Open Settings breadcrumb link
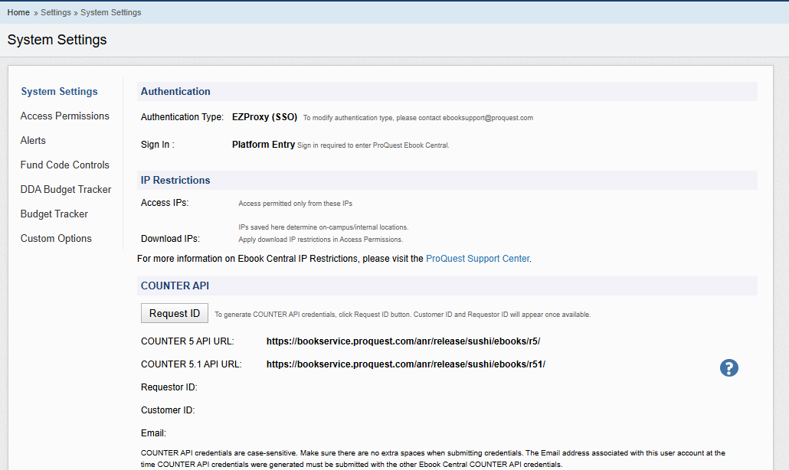789x470 pixels. [x=56, y=12]
